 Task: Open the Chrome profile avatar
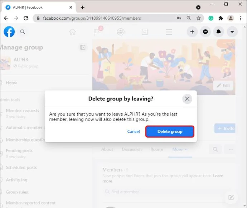pos(231,18)
